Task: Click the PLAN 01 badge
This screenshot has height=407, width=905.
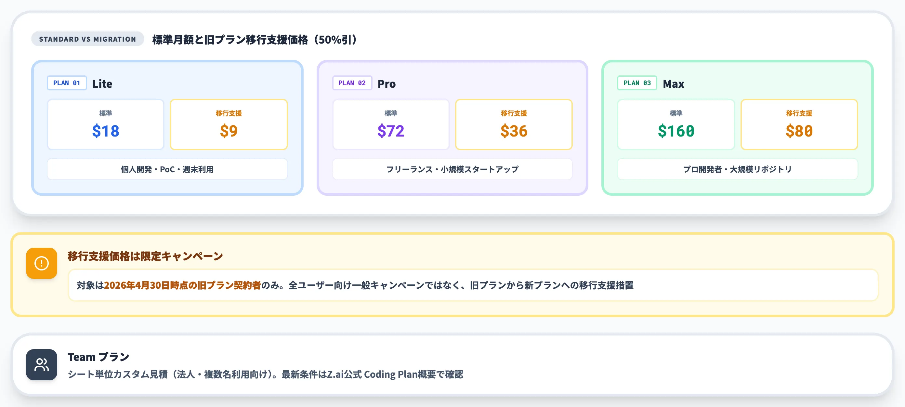Action: click(x=67, y=83)
